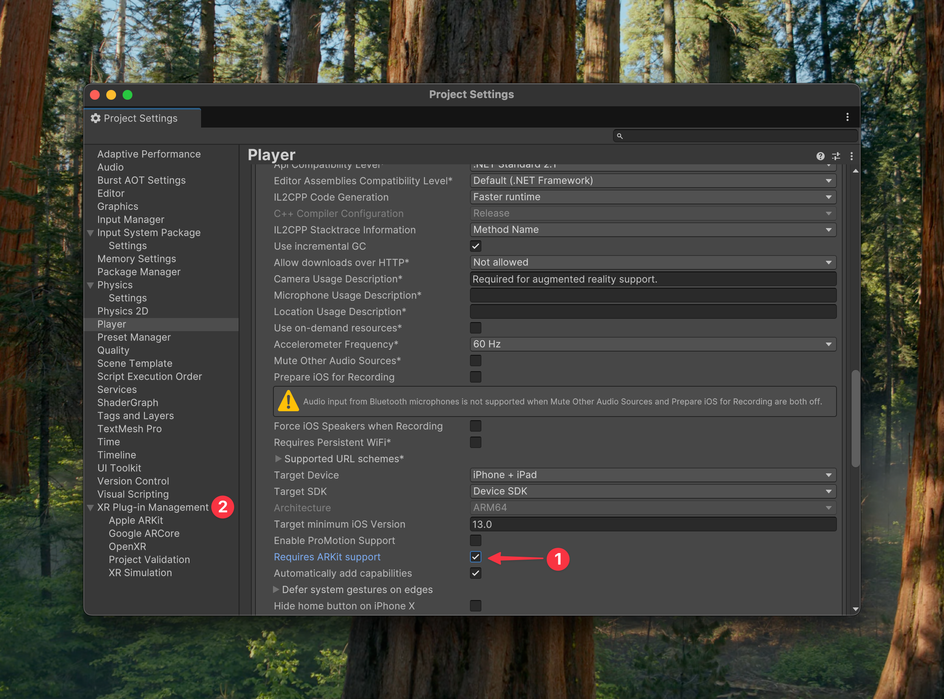
Task: Open the Target Device dropdown
Action: point(653,475)
